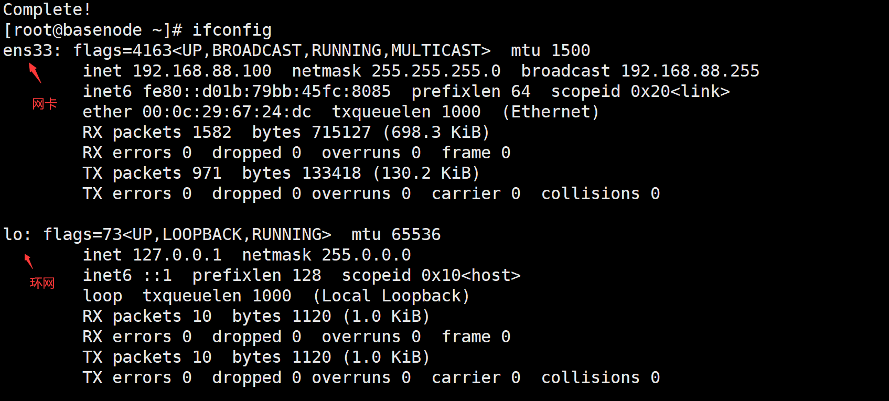The height and width of the screenshot is (401, 889).
Task: Click the loopback address 127.0.0.1
Action: tap(177, 255)
